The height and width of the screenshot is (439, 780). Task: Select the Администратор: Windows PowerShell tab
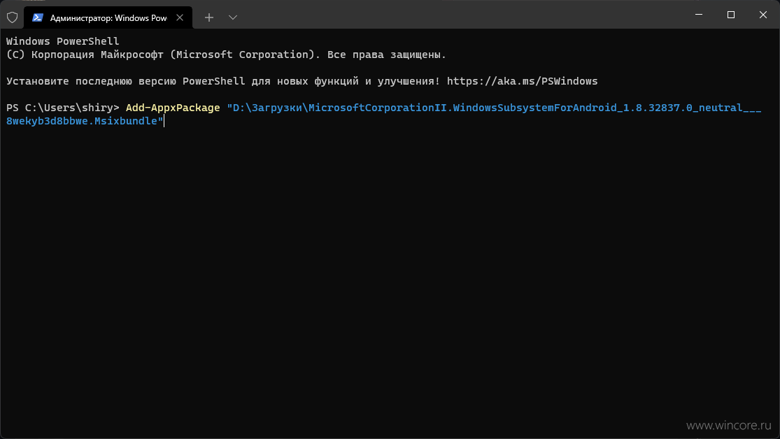108,17
